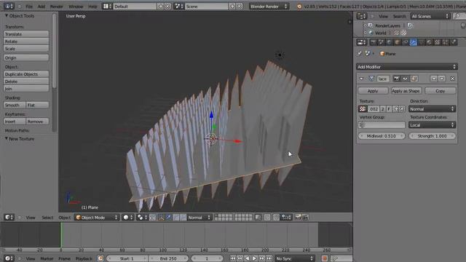The height and width of the screenshot is (262, 466).
Task: Toggle the rotate manipulator
Action: point(176,218)
